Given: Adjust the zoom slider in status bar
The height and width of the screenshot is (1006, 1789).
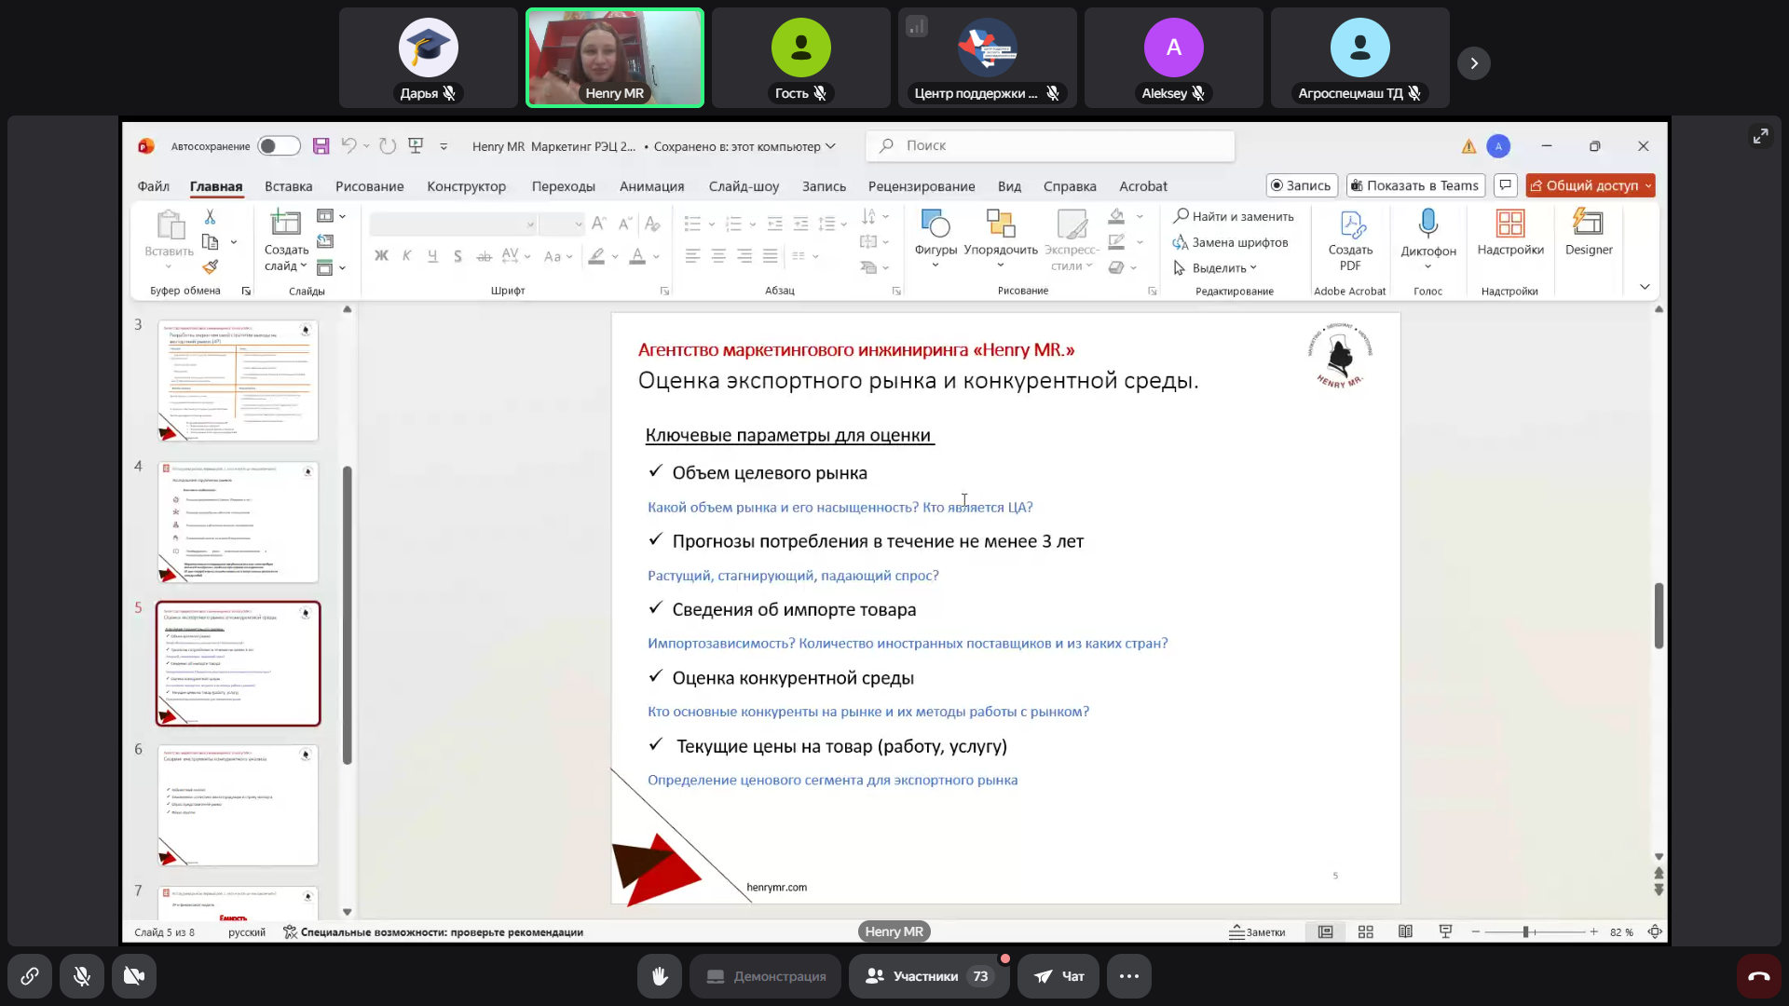Looking at the screenshot, I should point(1526,931).
